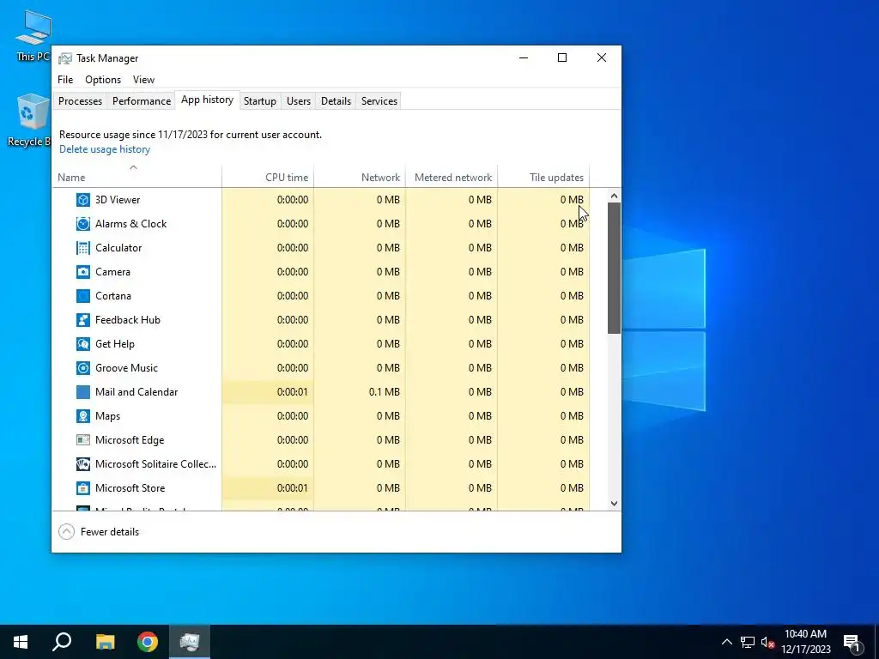Screen dimensions: 879x659
Task: Click the Cortana app icon
Action: 83,296
